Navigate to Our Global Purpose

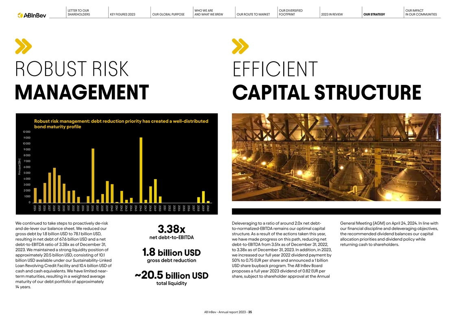(168, 15)
